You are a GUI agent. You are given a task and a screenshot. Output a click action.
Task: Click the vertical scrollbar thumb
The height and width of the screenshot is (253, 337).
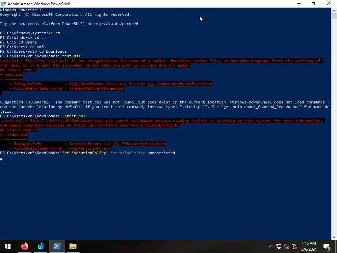pyautogui.click(x=334, y=16)
